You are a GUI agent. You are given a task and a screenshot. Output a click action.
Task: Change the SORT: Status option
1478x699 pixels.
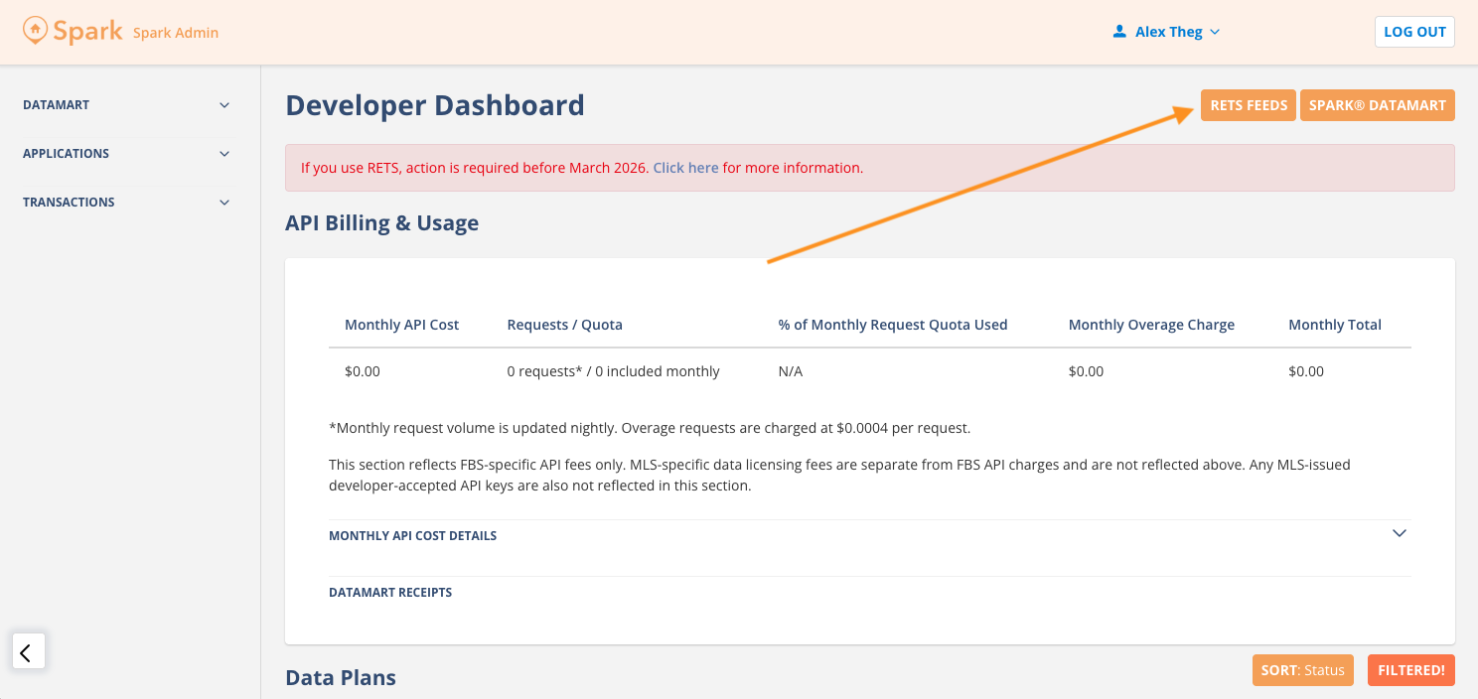1302,670
